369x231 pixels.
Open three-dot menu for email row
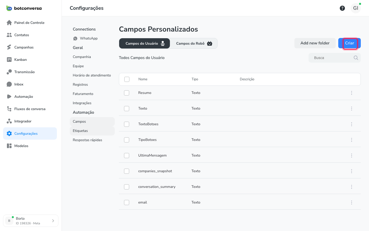tap(352, 203)
